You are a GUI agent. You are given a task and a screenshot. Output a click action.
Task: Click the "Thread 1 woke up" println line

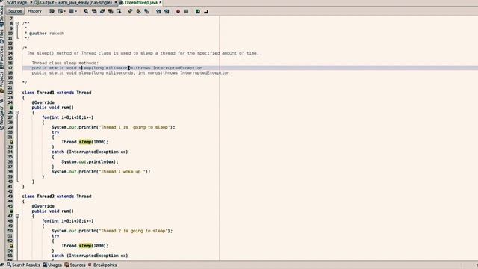(101, 172)
